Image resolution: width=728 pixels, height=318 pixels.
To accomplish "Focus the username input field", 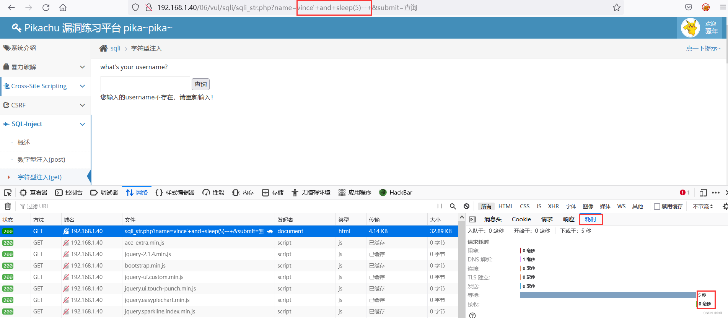I will 145,84.
